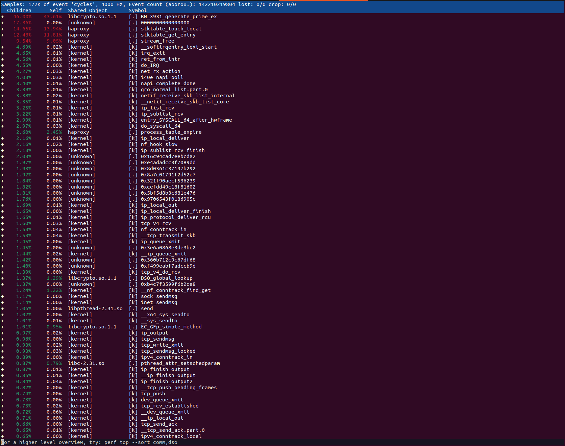Select the ipv4_conntrack_local symbol

pos(171,436)
